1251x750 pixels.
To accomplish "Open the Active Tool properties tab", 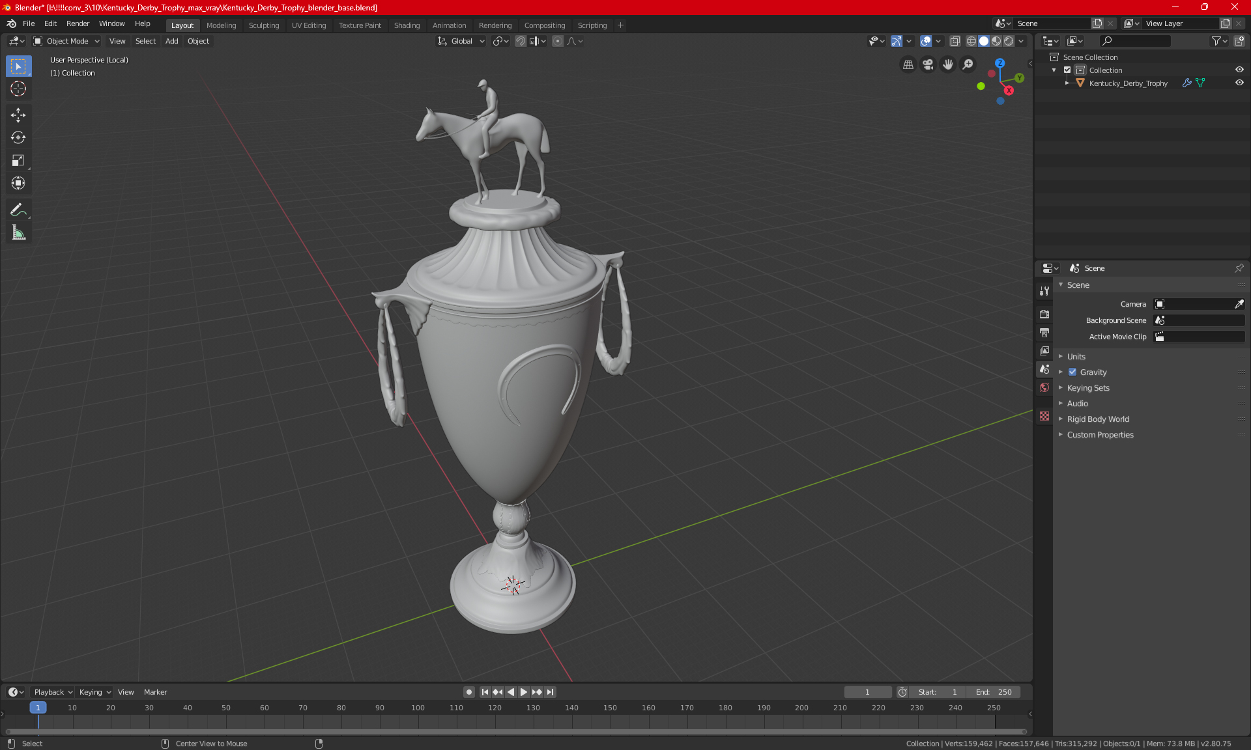I will (x=1044, y=291).
